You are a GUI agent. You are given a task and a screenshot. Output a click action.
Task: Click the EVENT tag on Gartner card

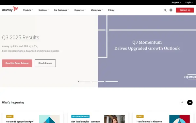click(x=10, y=116)
